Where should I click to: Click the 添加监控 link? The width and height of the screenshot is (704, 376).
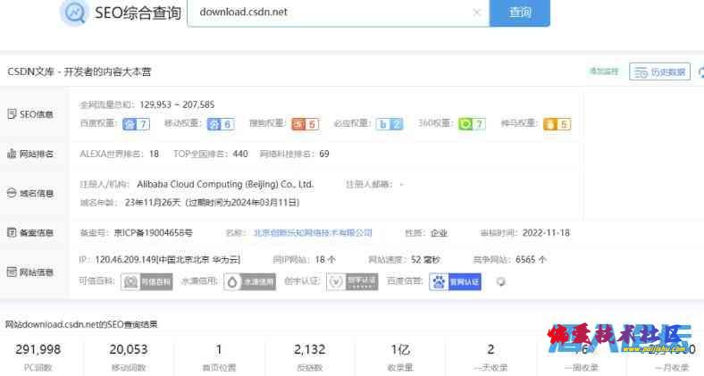click(x=603, y=71)
